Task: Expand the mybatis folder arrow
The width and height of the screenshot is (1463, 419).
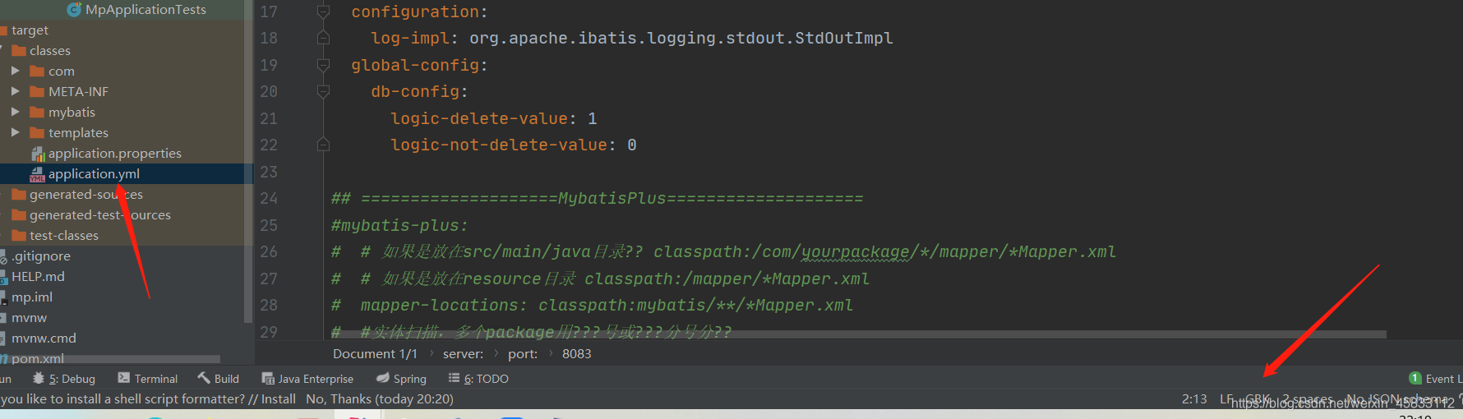Action: pos(15,112)
